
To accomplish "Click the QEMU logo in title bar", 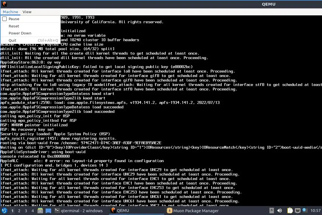I will [4, 4].
